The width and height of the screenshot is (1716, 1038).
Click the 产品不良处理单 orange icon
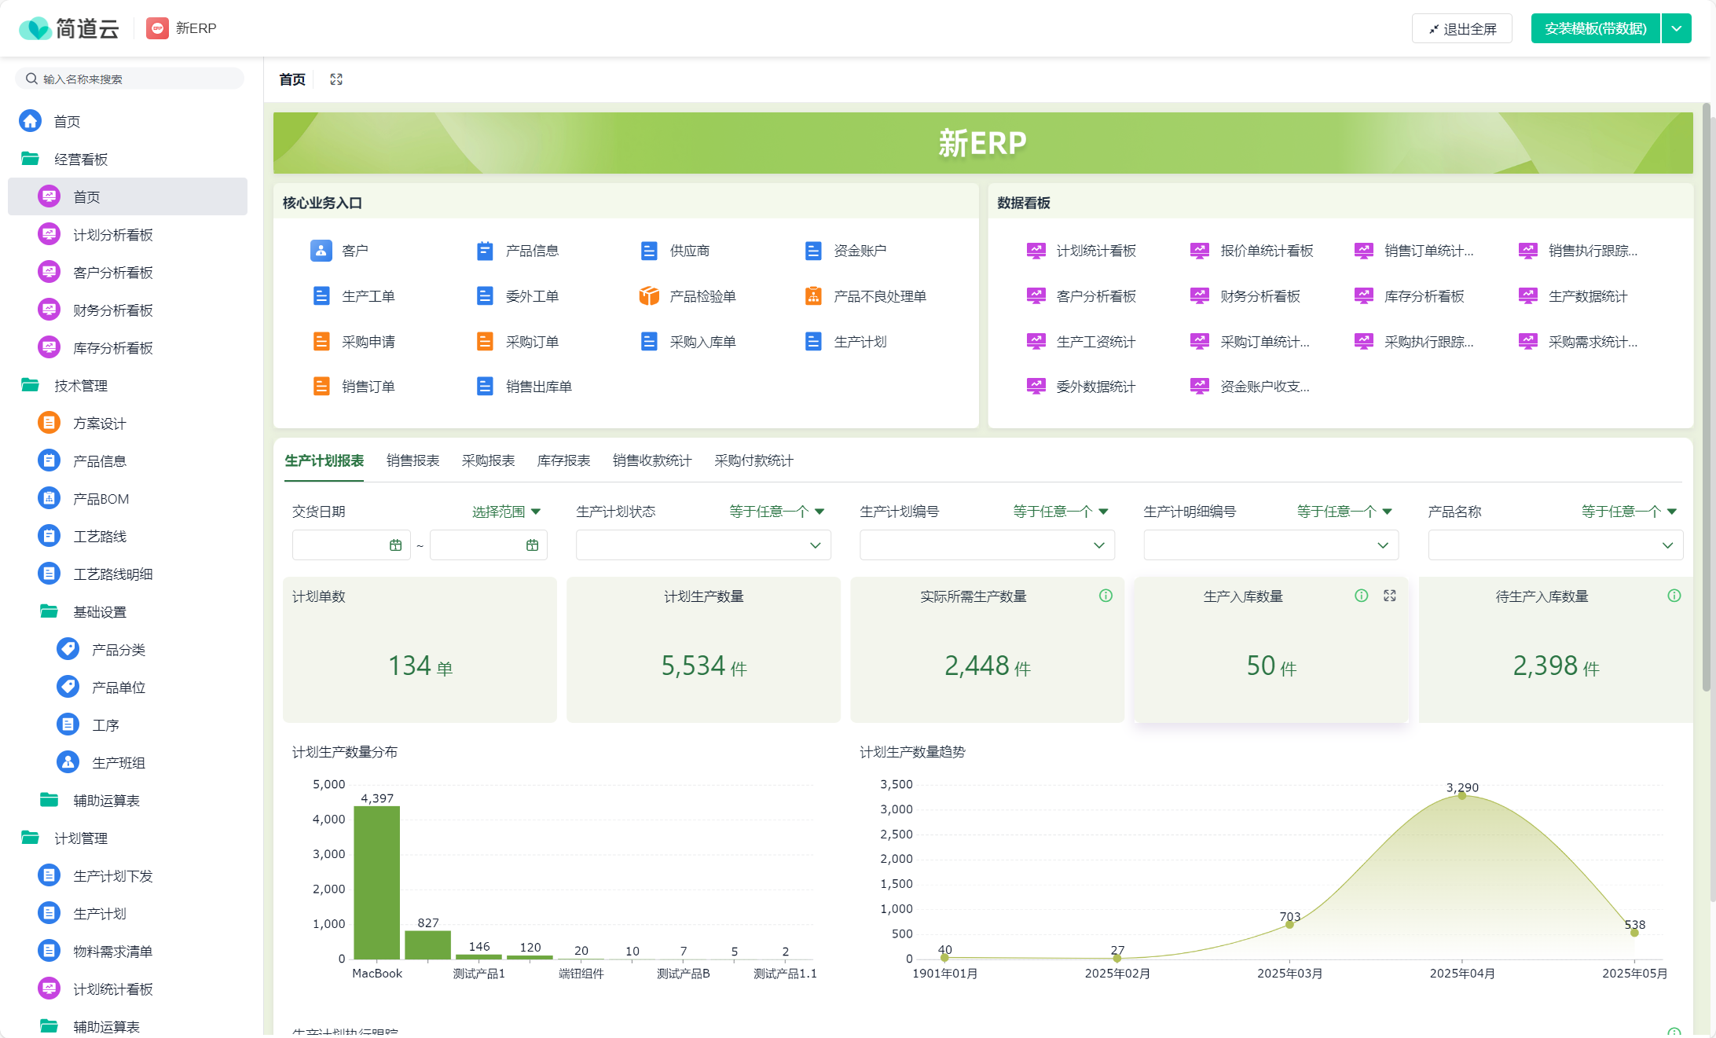click(x=813, y=296)
